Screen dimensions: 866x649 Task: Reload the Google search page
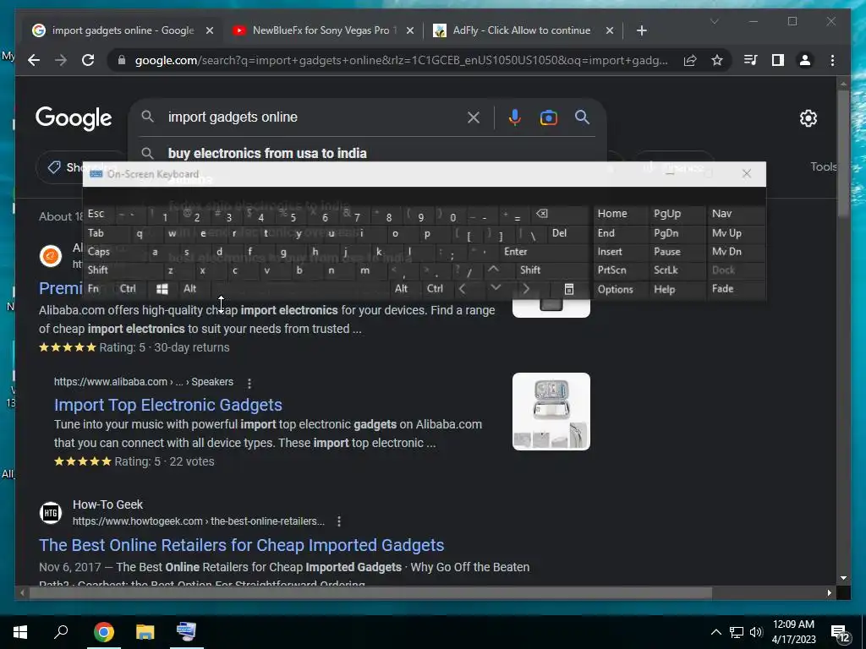(x=88, y=60)
